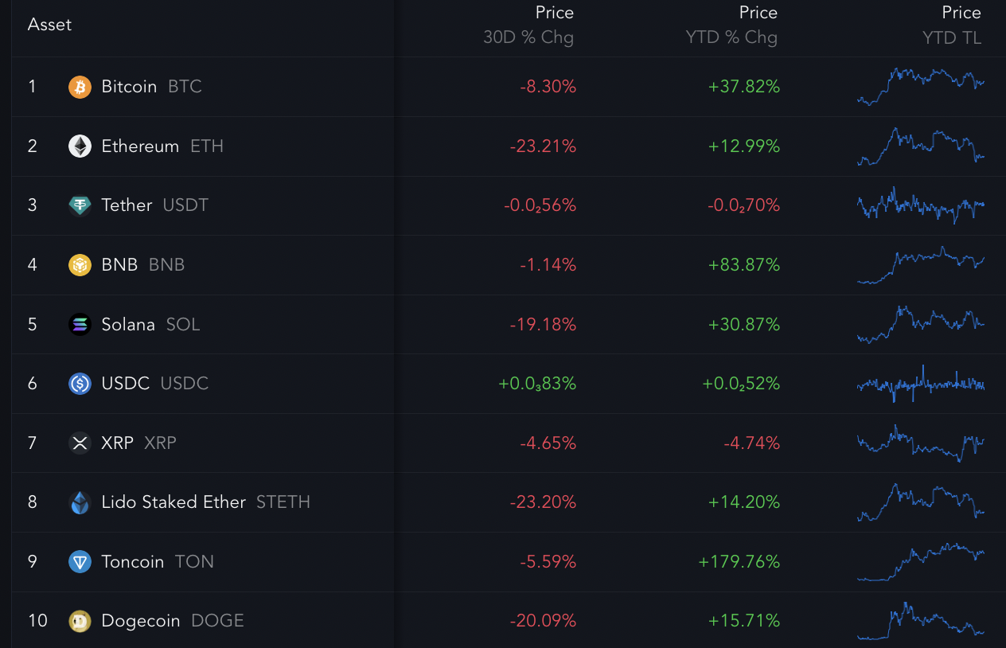Select the green Tether logo icon
Viewport: 1006px width, 648px height.
click(x=80, y=205)
